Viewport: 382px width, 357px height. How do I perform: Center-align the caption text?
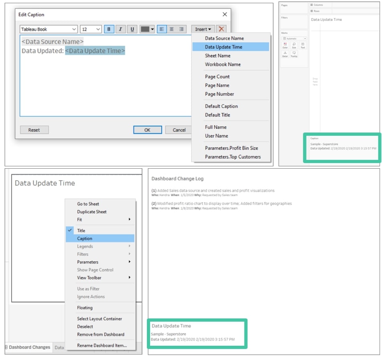(171, 29)
